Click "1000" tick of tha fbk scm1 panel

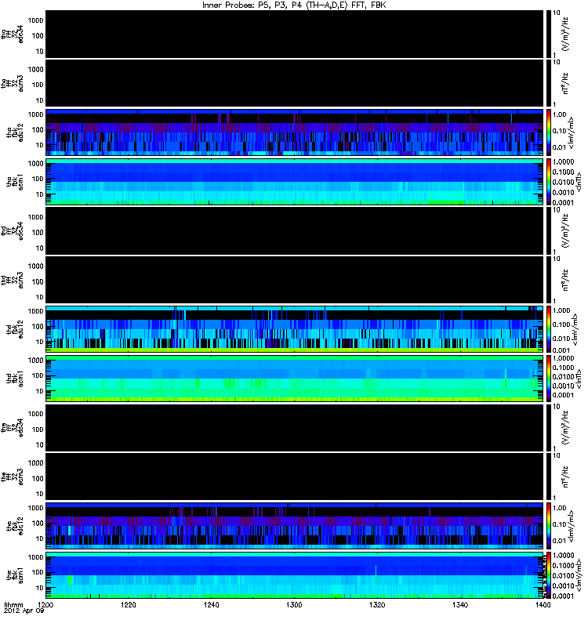coord(35,164)
